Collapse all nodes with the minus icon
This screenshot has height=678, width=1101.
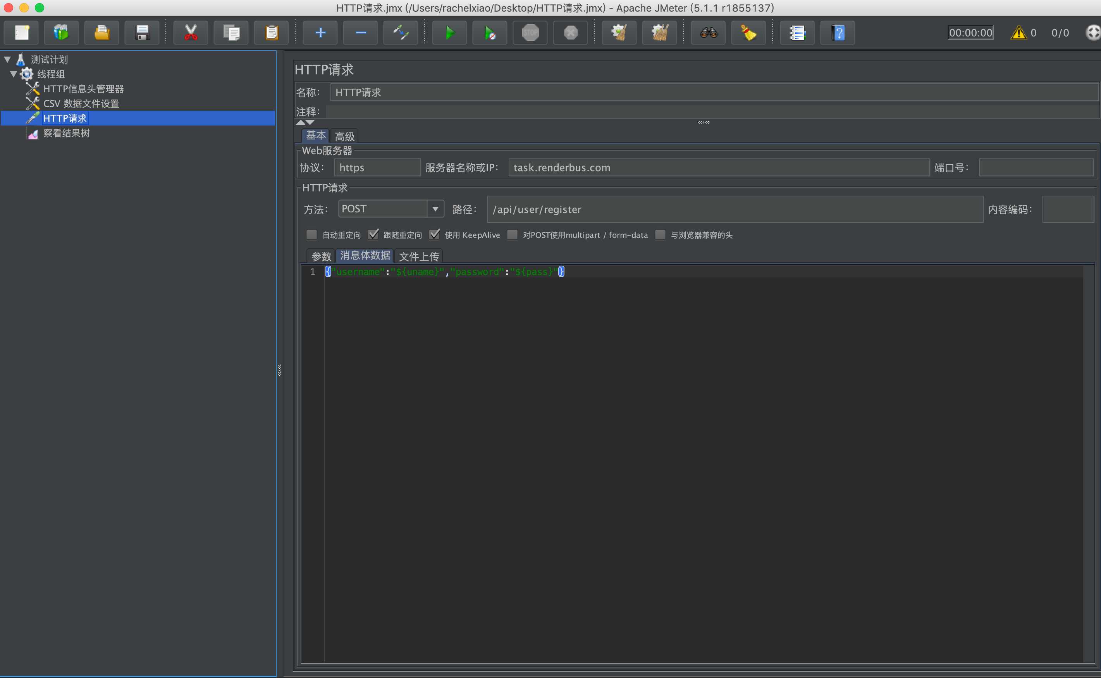coord(361,33)
